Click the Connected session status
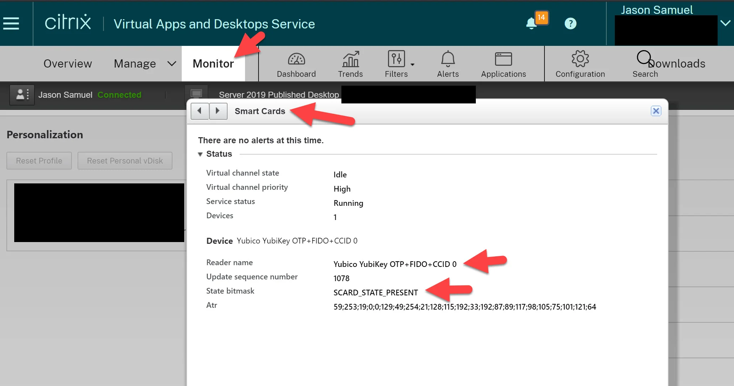Viewport: 734px width, 386px height. pos(119,95)
